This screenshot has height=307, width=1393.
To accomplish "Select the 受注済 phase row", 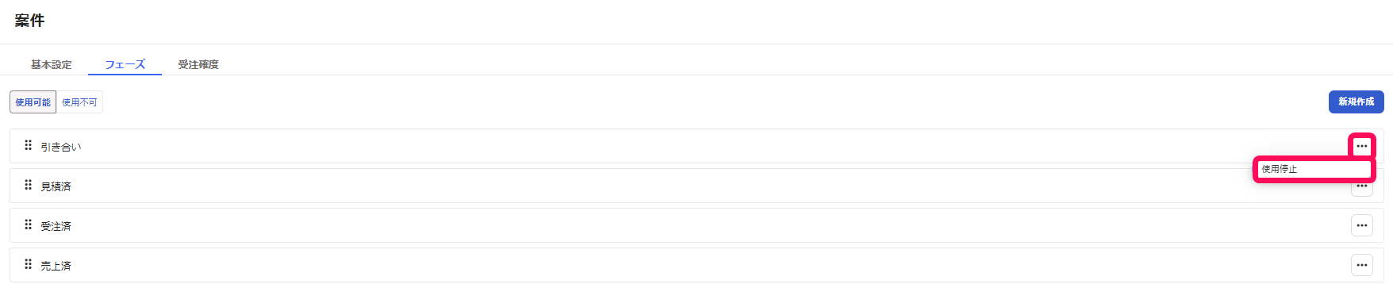I will [696, 225].
